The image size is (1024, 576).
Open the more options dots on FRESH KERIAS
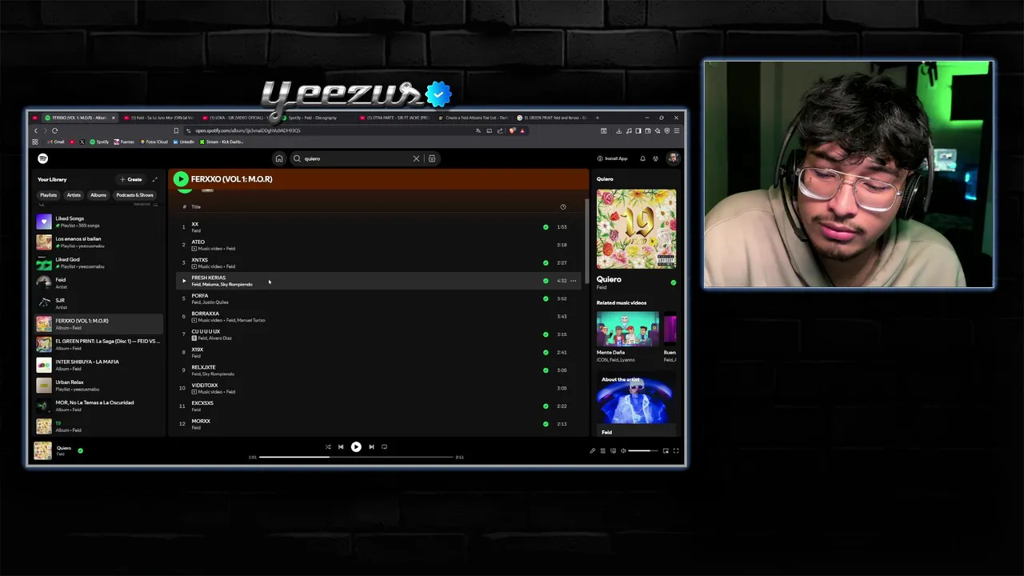(x=573, y=281)
